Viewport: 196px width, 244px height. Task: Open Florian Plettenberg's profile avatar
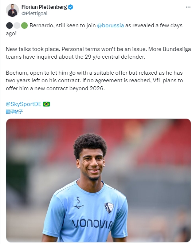12,10
